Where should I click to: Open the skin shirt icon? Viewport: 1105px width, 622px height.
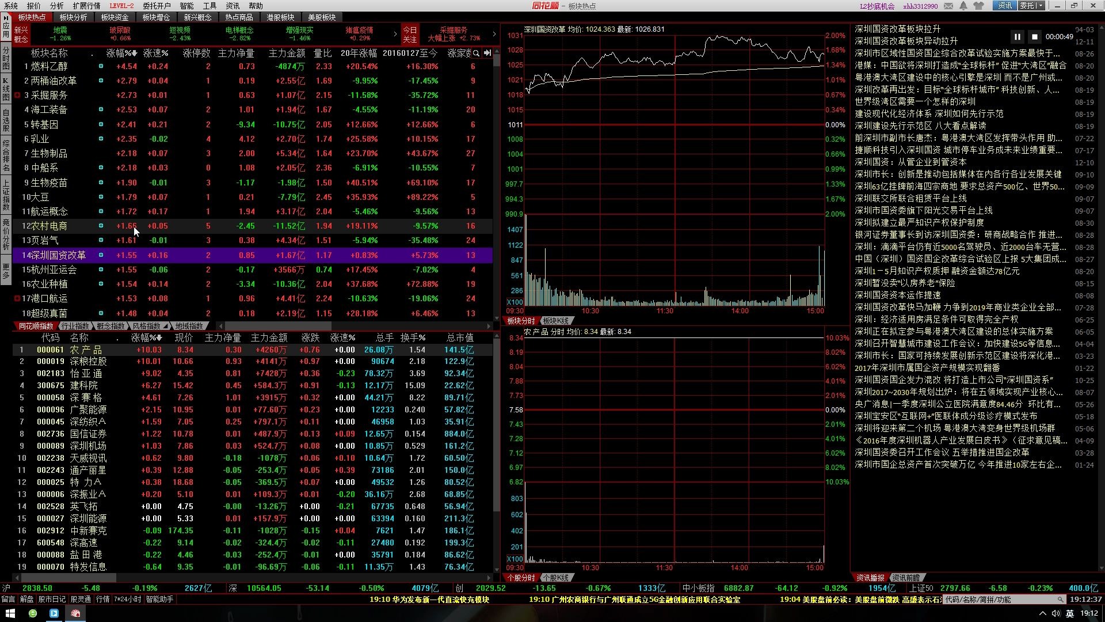[x=978, y=6]
